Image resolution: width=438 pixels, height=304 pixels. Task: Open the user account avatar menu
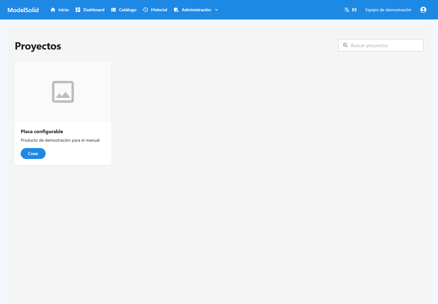pyautogui.click(x=423, y=10)
